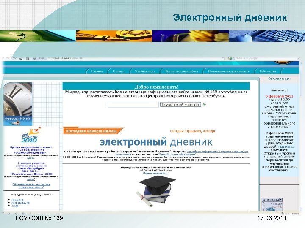Open the Санкт-Петербург weather city dropdown

coord(272,199)
